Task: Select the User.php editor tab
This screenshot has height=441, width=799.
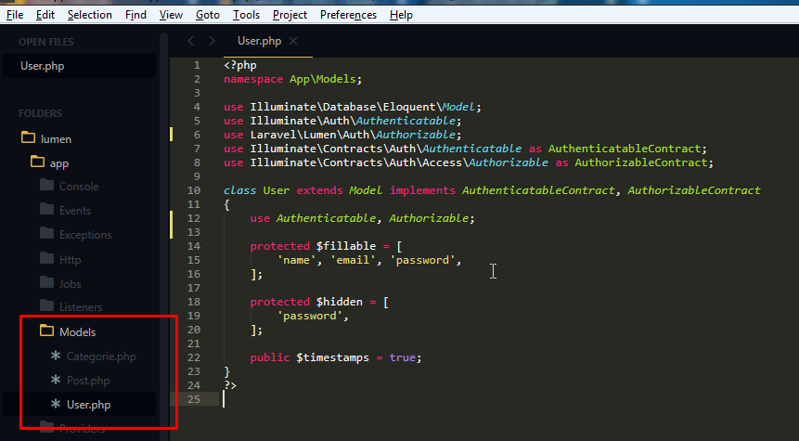Action: [259, 41]
